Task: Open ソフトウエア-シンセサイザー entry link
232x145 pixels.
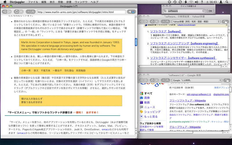Action: point(183,58)
